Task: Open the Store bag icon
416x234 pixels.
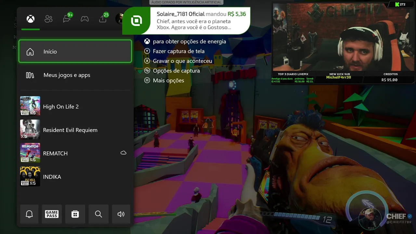Action: click(75, 214)
